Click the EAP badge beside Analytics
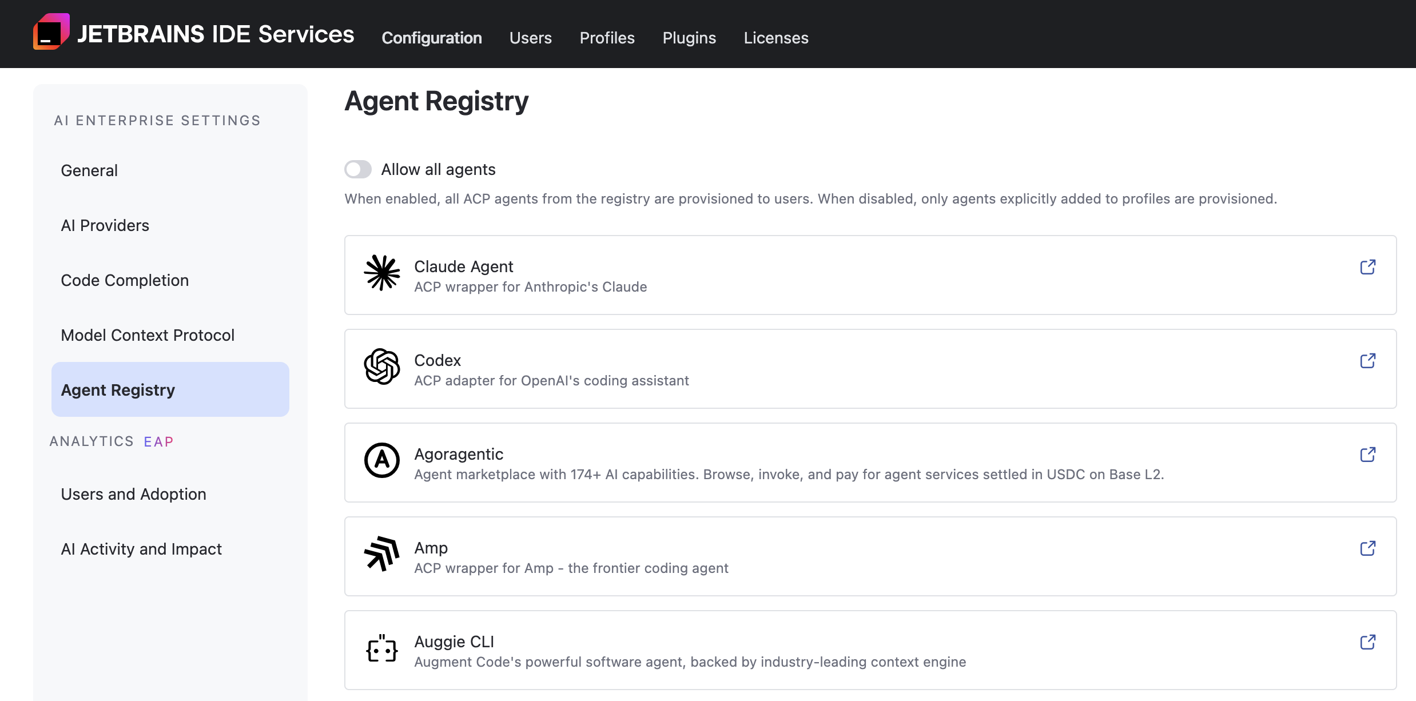Viewport: 1416px width, 701px height. coord(158,441)
